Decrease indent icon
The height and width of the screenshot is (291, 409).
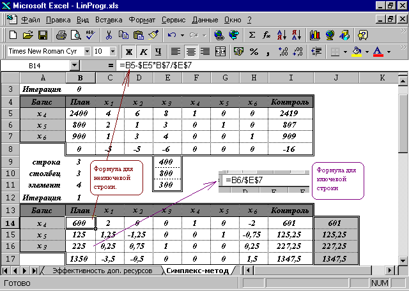click(x=316, y=51)
